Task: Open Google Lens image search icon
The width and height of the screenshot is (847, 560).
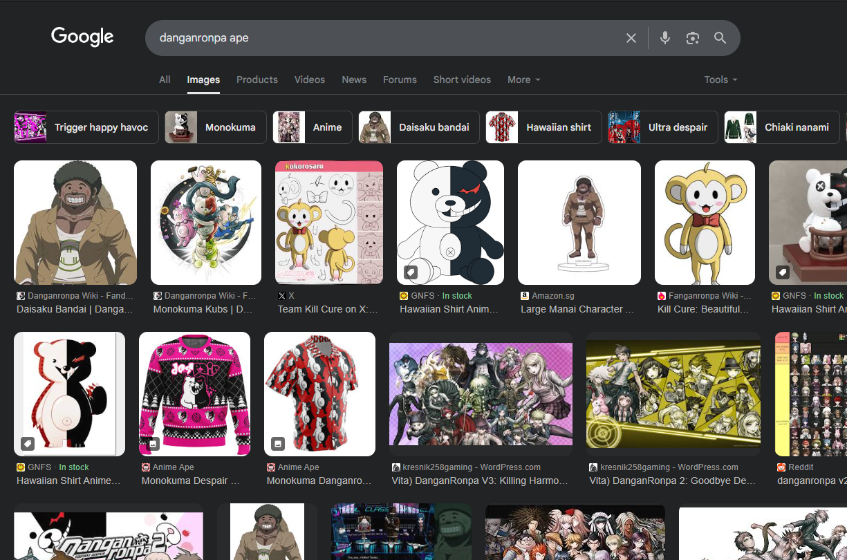Action: (693, 38)
